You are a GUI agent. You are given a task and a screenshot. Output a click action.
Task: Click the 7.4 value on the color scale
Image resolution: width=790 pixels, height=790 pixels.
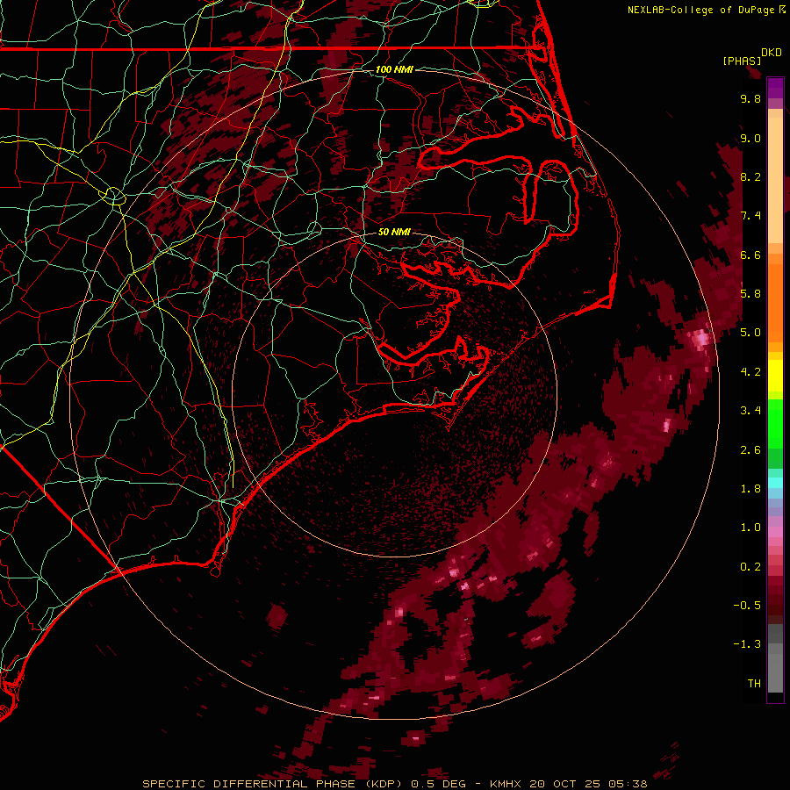750,216
